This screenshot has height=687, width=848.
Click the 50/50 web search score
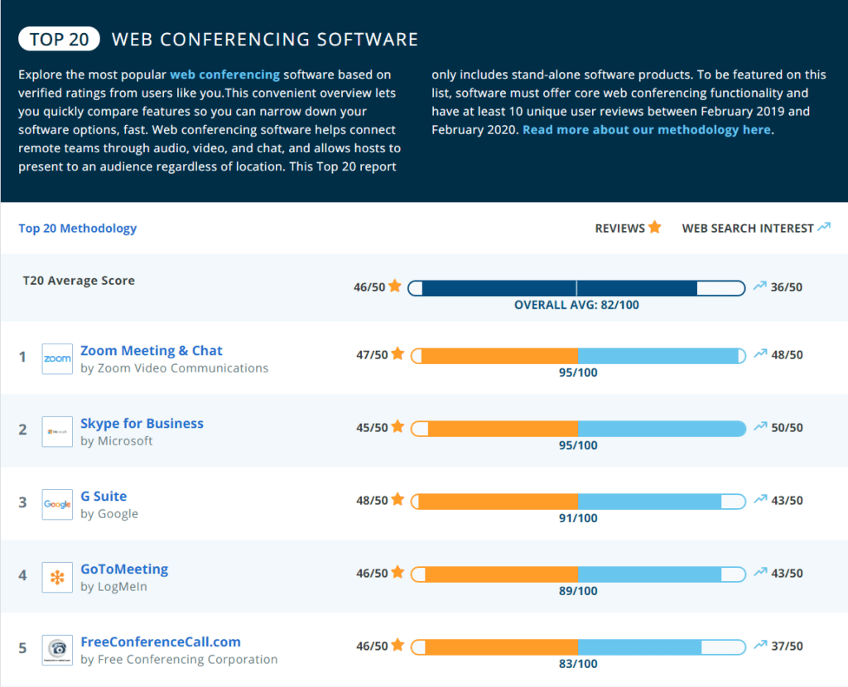(x=787, y=428)
